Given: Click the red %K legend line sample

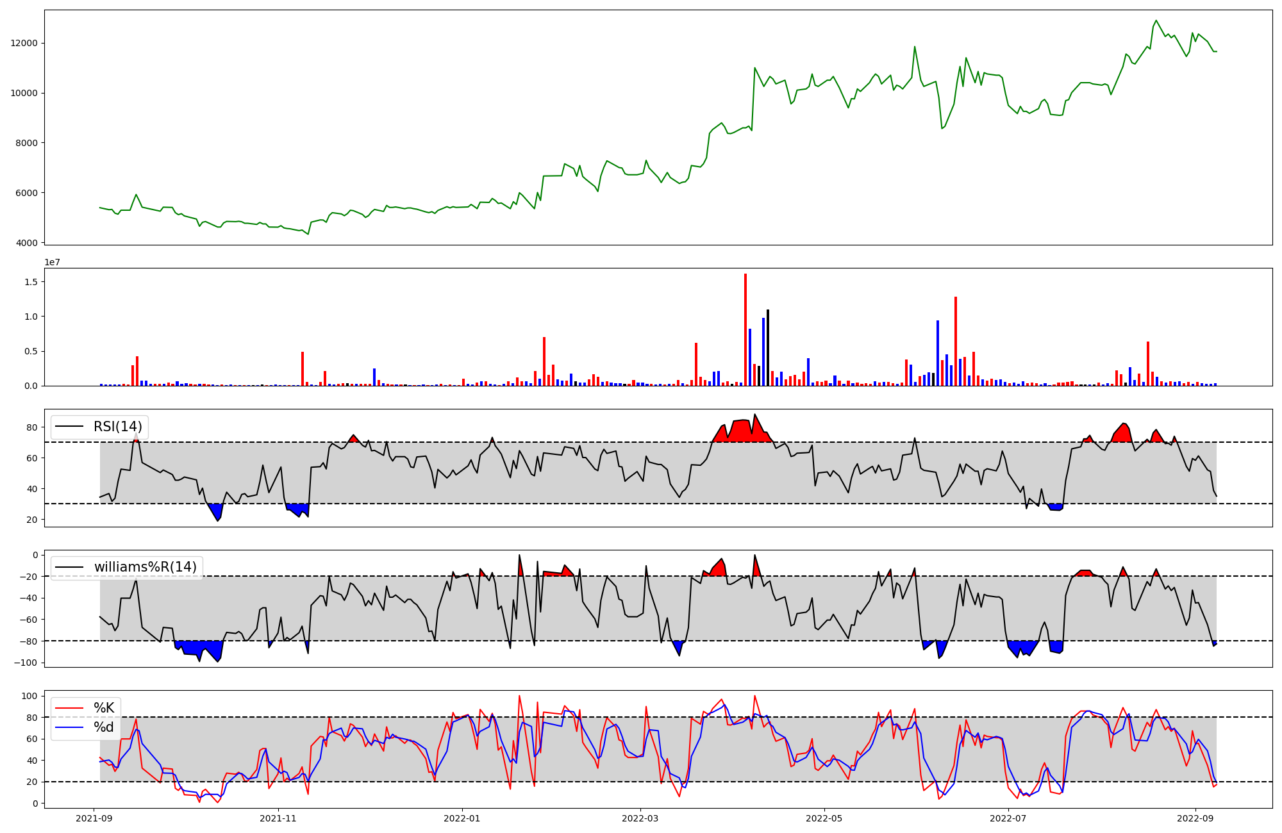Looking at the screenshot, I should pyautogui.click(x=70, y=708).
